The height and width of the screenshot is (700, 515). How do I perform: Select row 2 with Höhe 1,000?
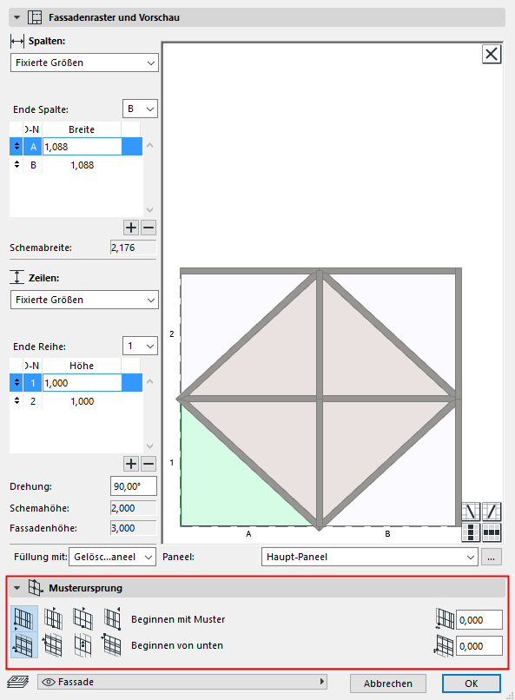point(76,401)
